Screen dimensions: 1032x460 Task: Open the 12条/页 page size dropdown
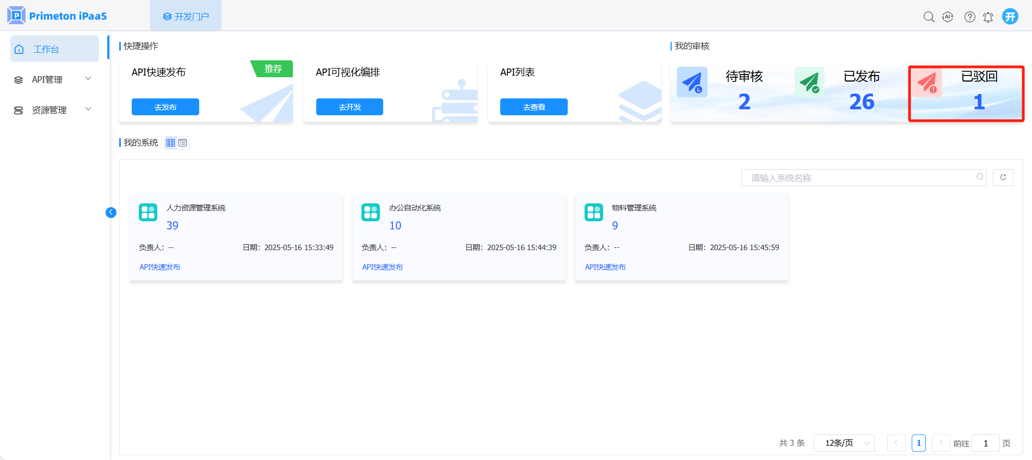click(844, 443)
